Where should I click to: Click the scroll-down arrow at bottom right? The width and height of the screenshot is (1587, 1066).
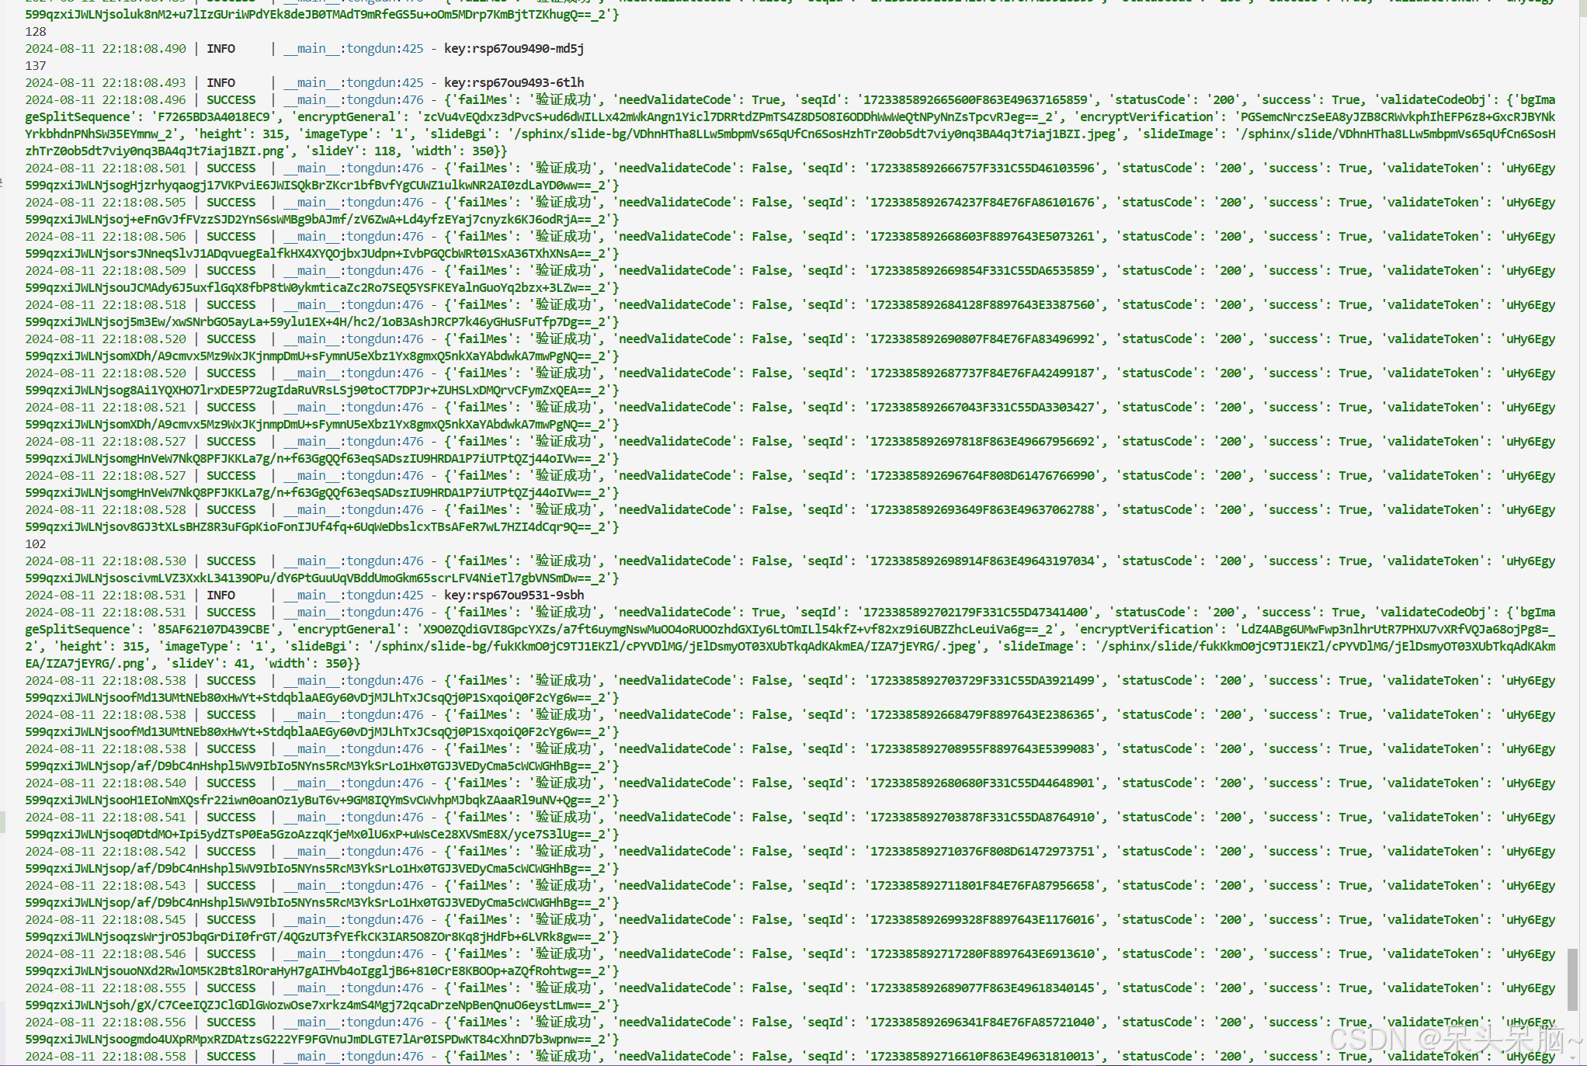point(1572,1057)
